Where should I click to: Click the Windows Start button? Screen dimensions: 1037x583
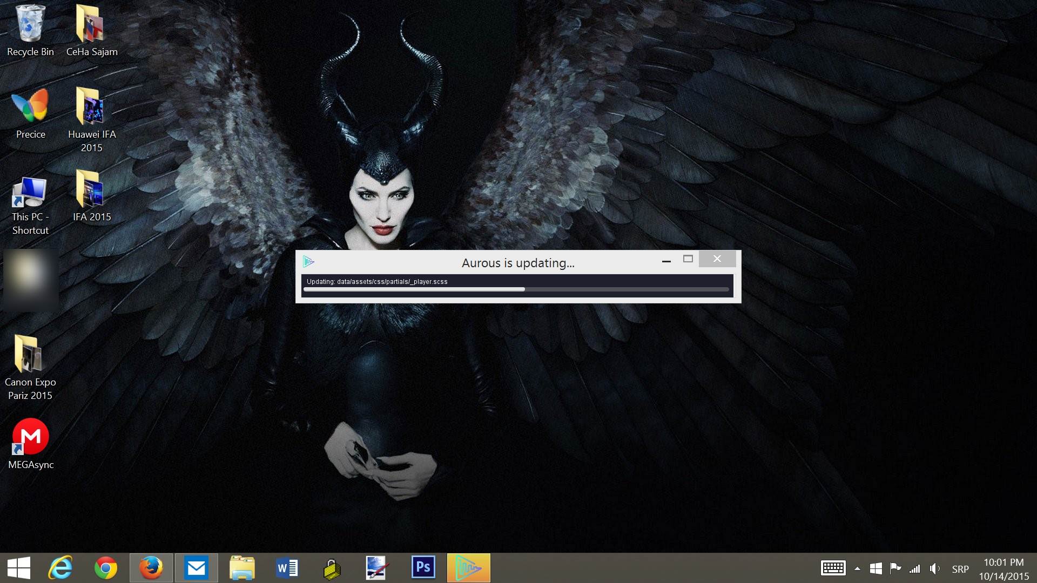[x=19, y=568]
